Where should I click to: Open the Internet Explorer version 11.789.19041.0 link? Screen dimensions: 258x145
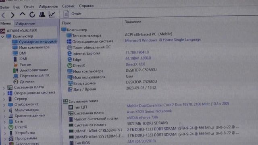(137, 52)
